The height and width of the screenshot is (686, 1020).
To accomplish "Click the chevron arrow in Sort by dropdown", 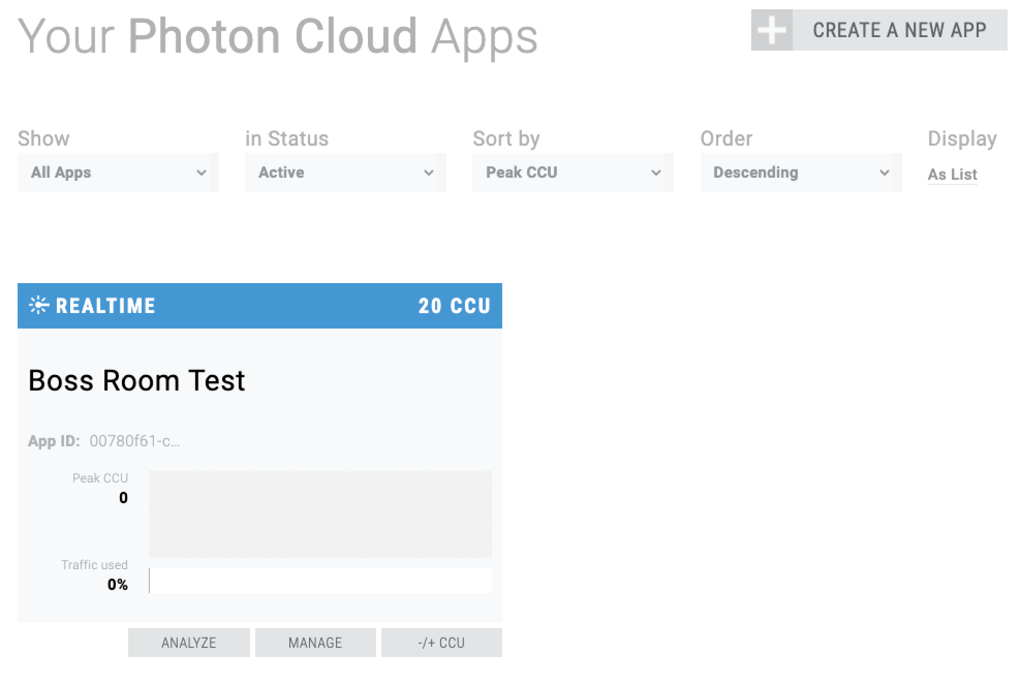I will point(656,173).
